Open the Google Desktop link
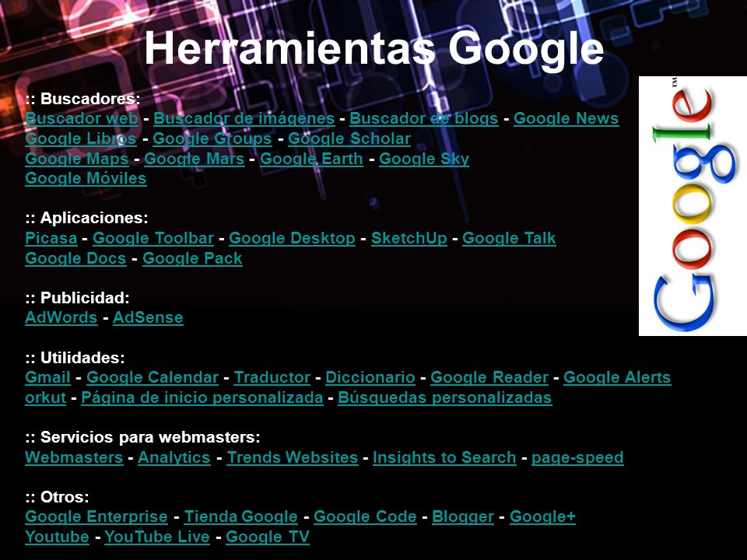 click(292, 238)
